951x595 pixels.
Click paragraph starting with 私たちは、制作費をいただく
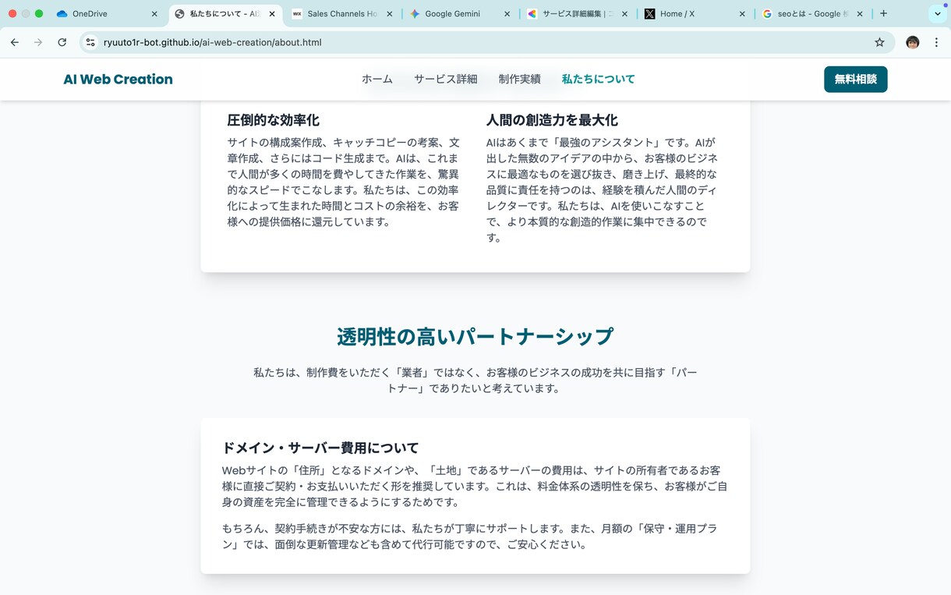[x=475, y=381]
